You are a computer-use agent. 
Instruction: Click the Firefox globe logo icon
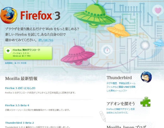9,15
